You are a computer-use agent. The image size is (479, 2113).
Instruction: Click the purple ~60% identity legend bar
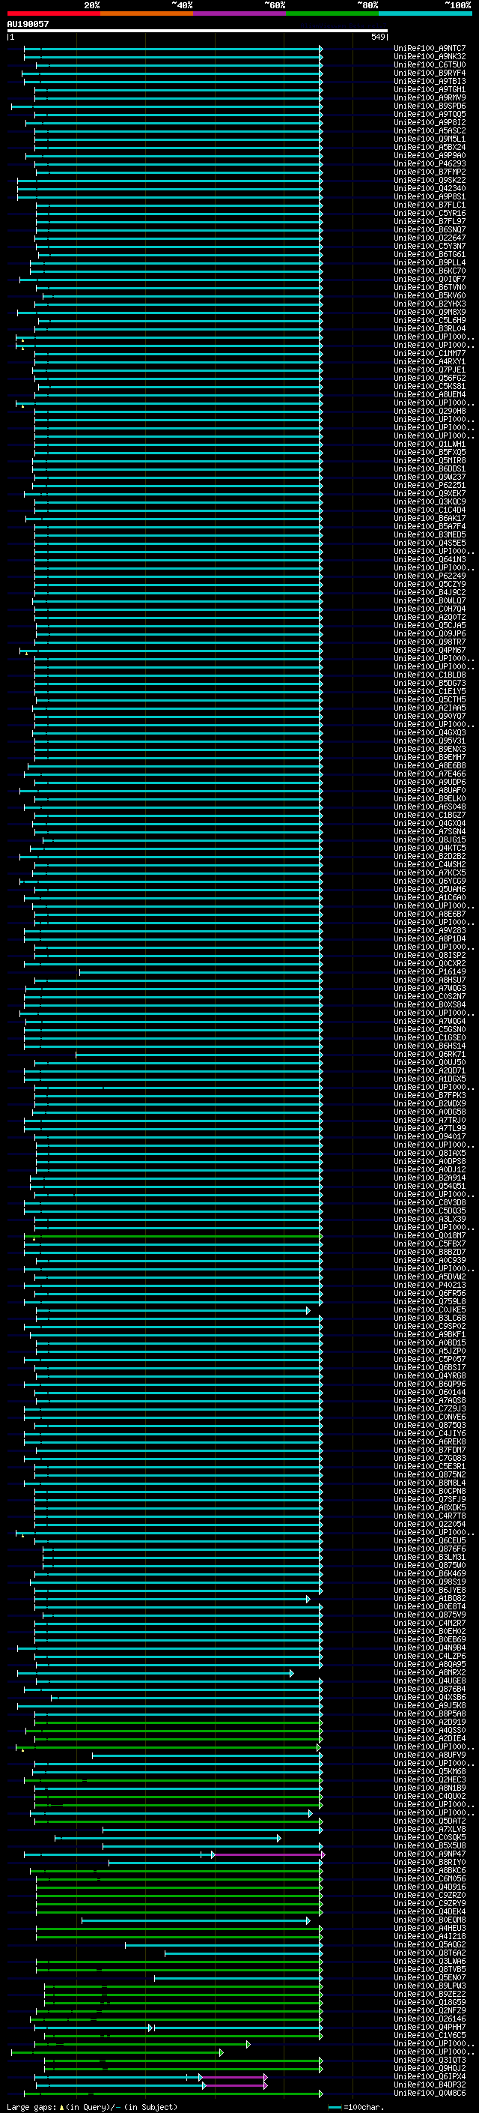click(x=240, y=13)
